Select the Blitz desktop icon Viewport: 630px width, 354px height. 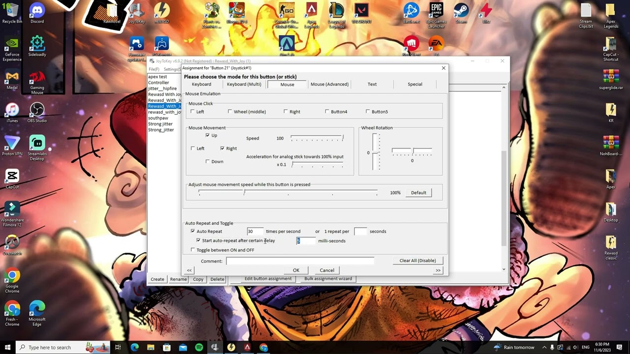click(486, 13)
